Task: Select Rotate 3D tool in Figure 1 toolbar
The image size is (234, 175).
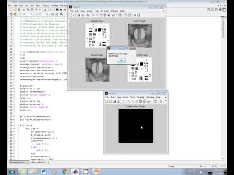Action: pyautogui.click(x=105, y=15)
